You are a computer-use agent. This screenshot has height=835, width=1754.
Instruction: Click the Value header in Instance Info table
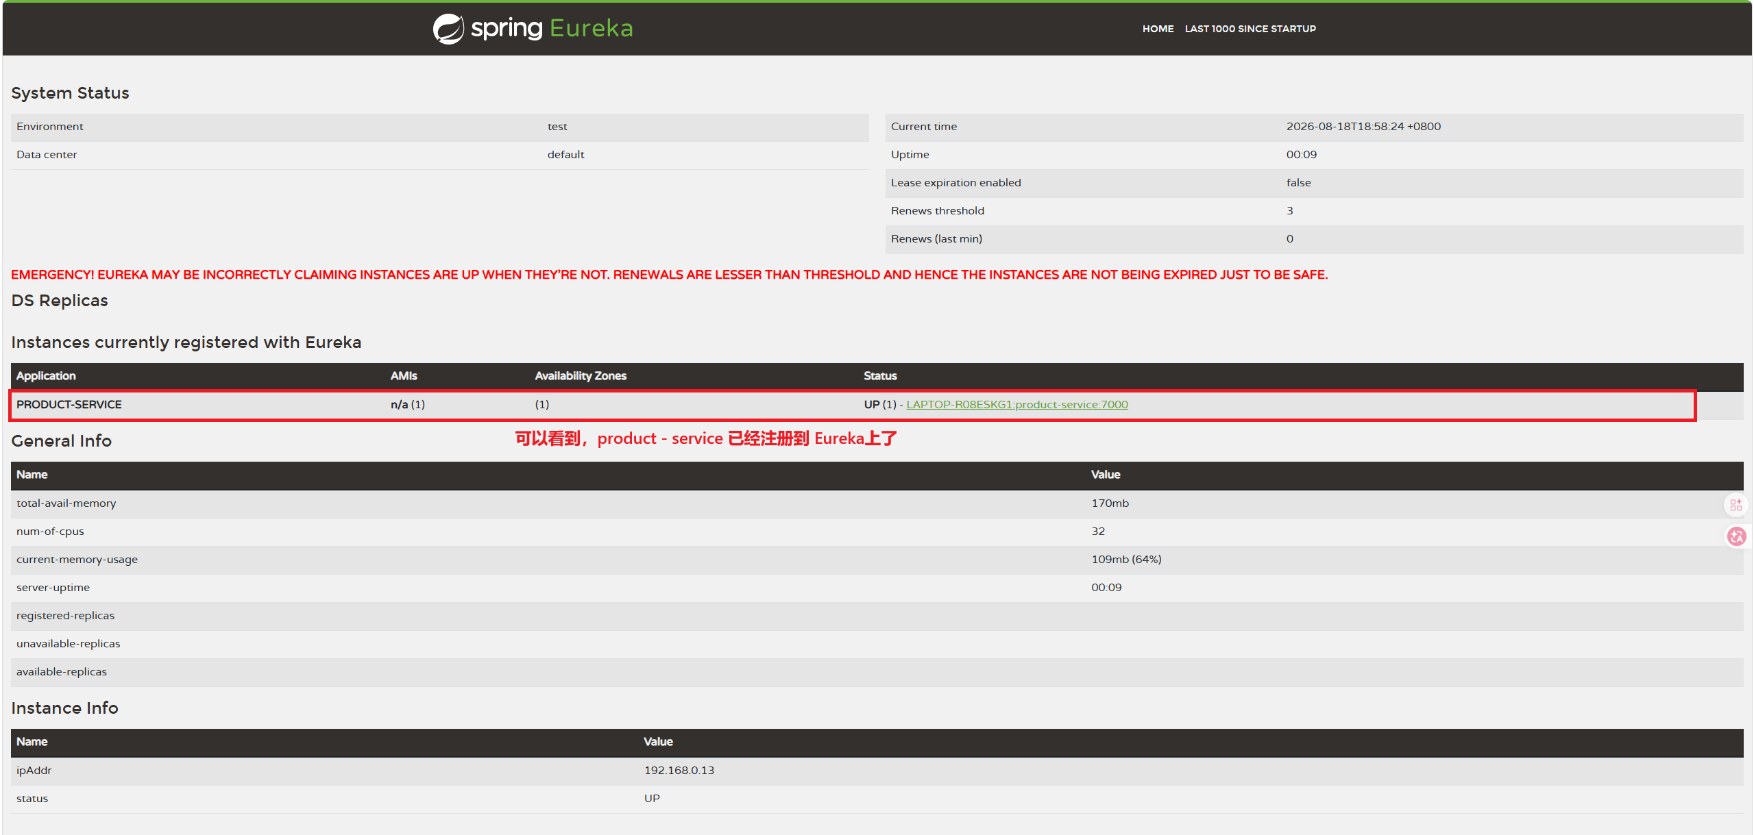[x=658, y=742]
